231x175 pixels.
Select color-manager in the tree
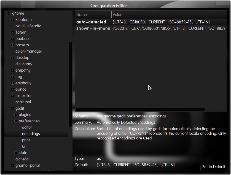click(x=29, y=51)
